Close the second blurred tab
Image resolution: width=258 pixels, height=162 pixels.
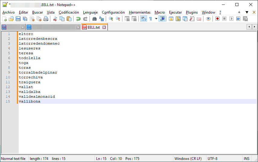tap(78, 27)
